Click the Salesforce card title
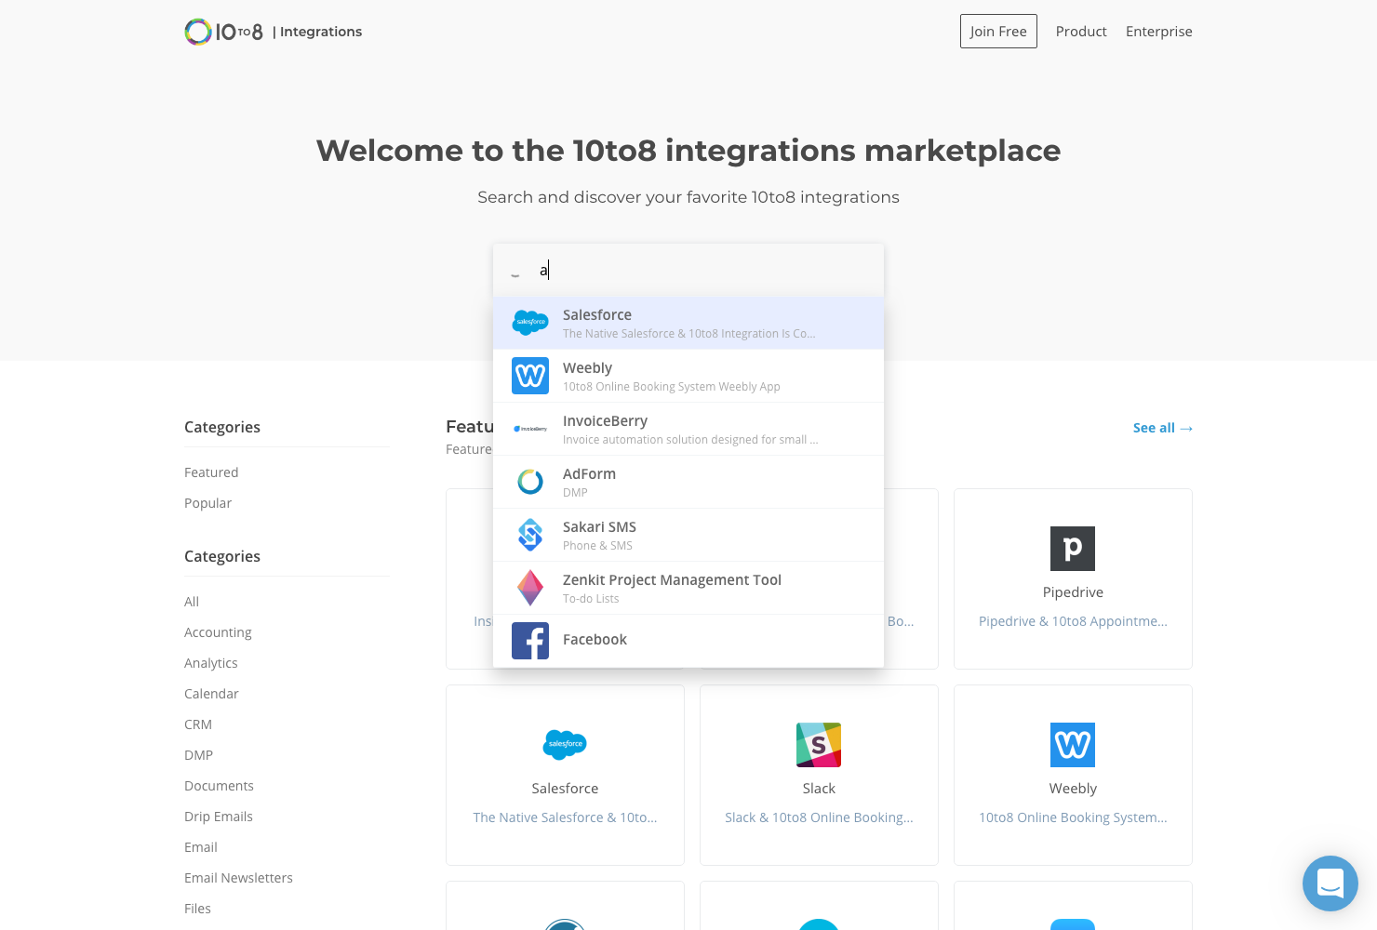 coord(565,789)
